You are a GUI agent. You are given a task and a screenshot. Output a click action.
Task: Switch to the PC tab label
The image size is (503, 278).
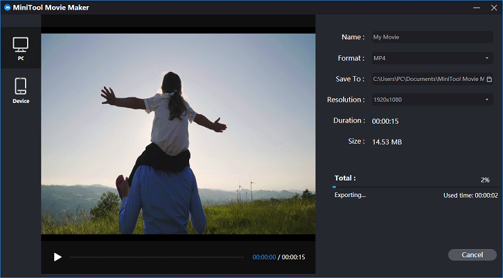[21, 59]
